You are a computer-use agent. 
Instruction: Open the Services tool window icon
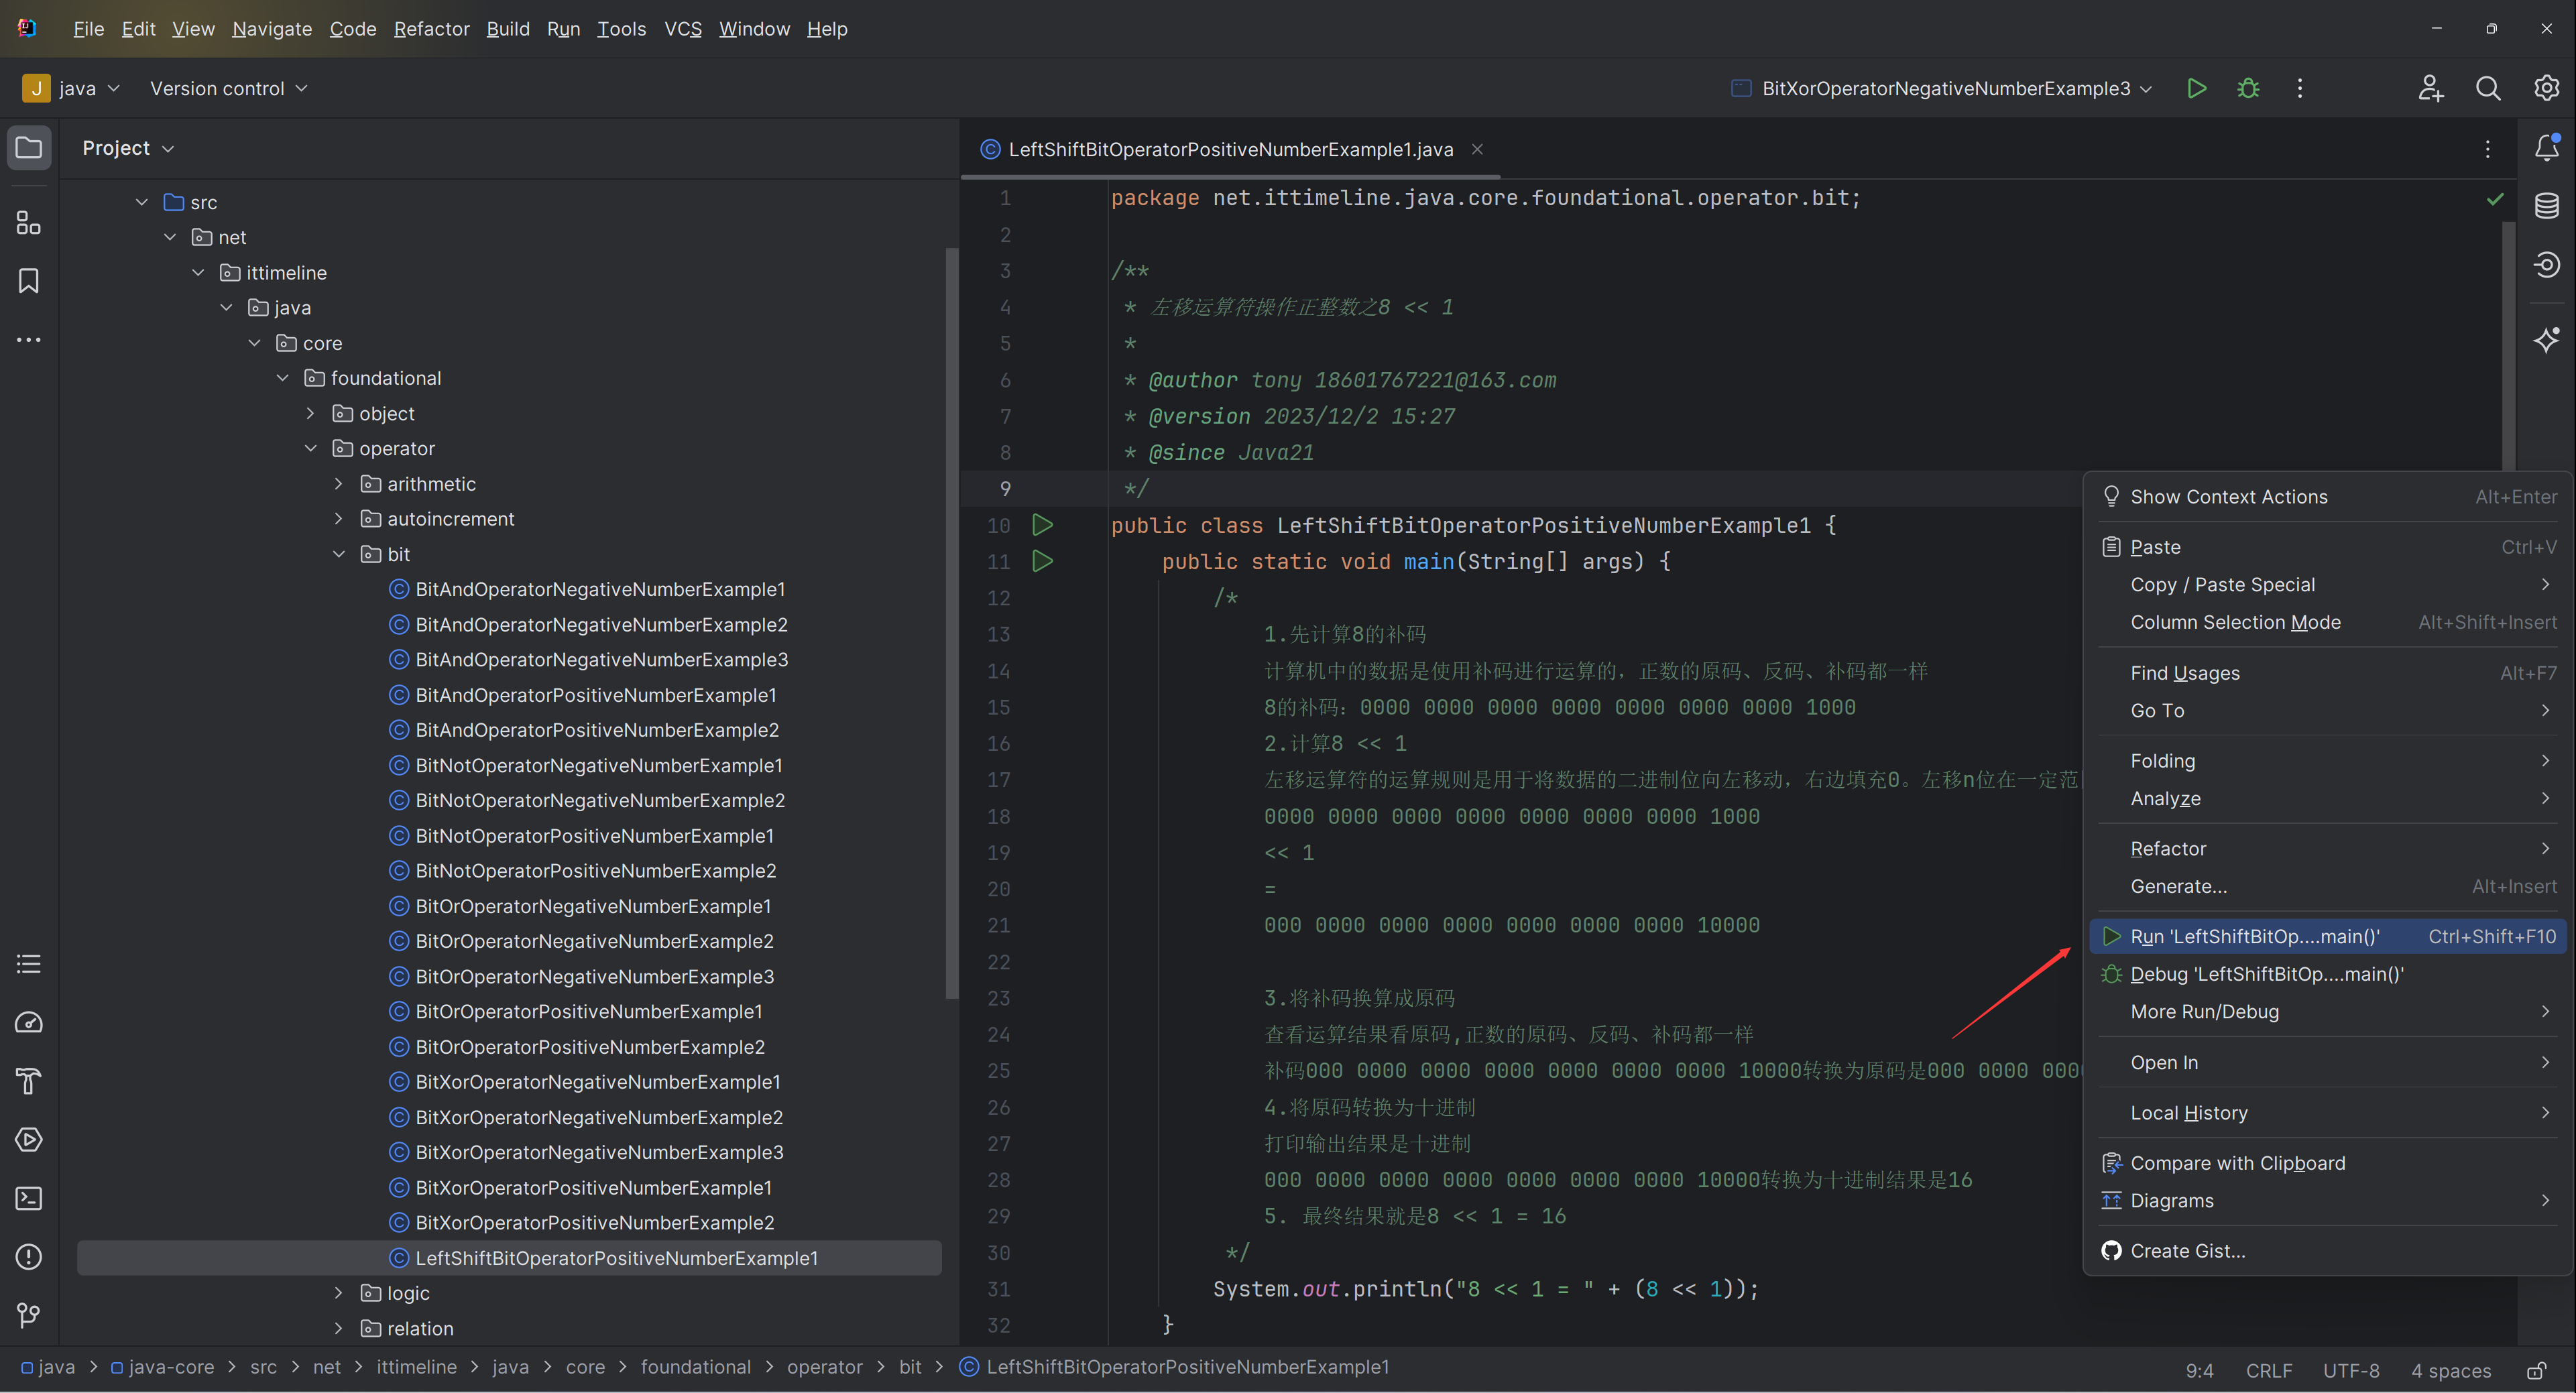point(29,1140)
